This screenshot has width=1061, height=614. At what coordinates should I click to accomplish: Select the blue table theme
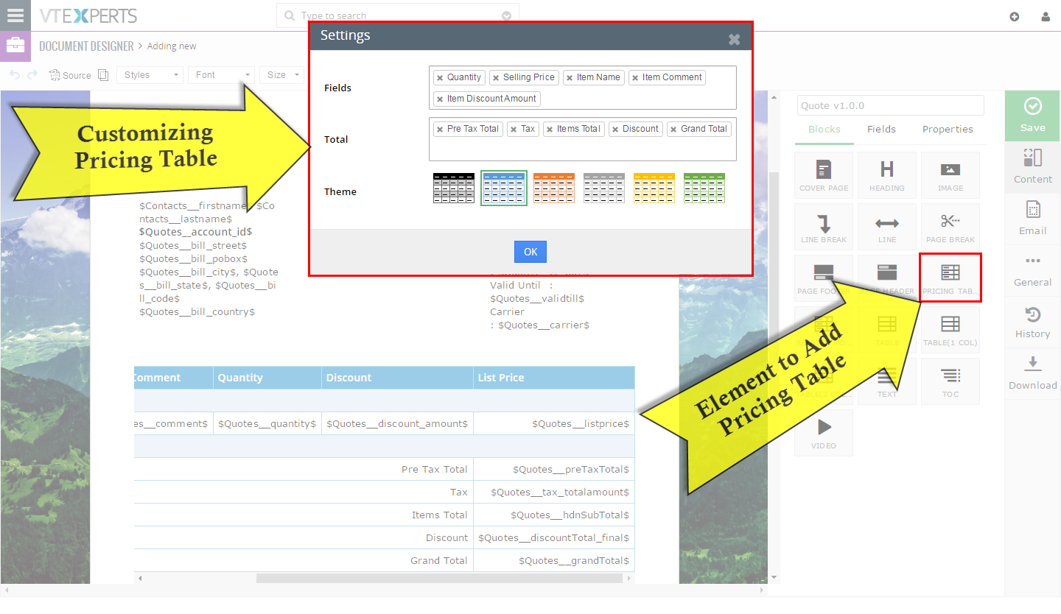[504, 188]
